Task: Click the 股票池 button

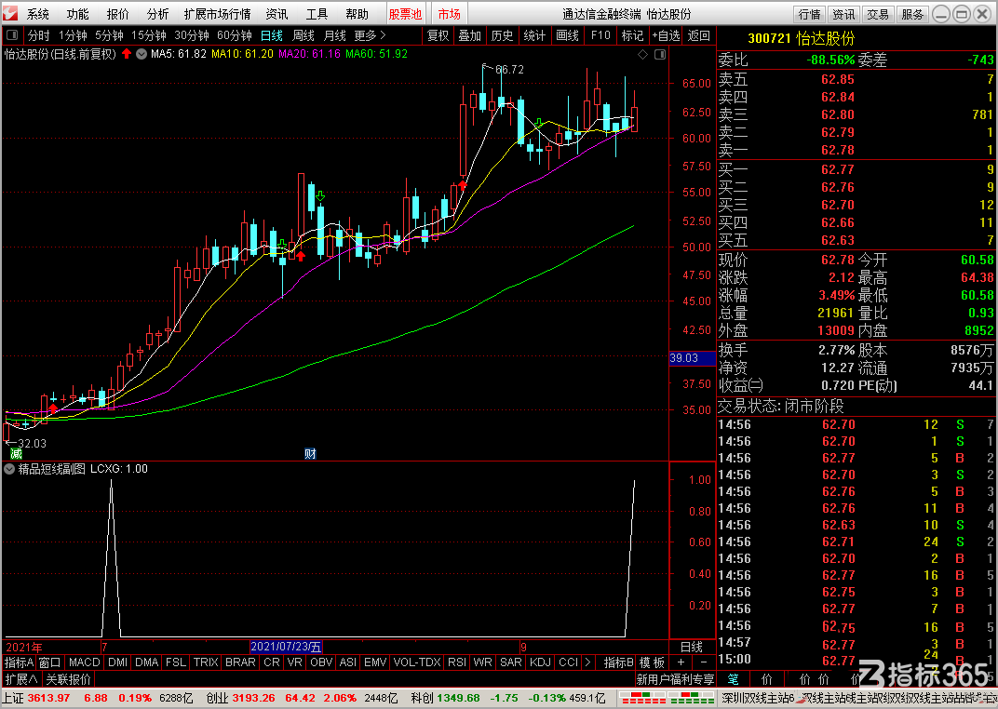Action: 406,14
